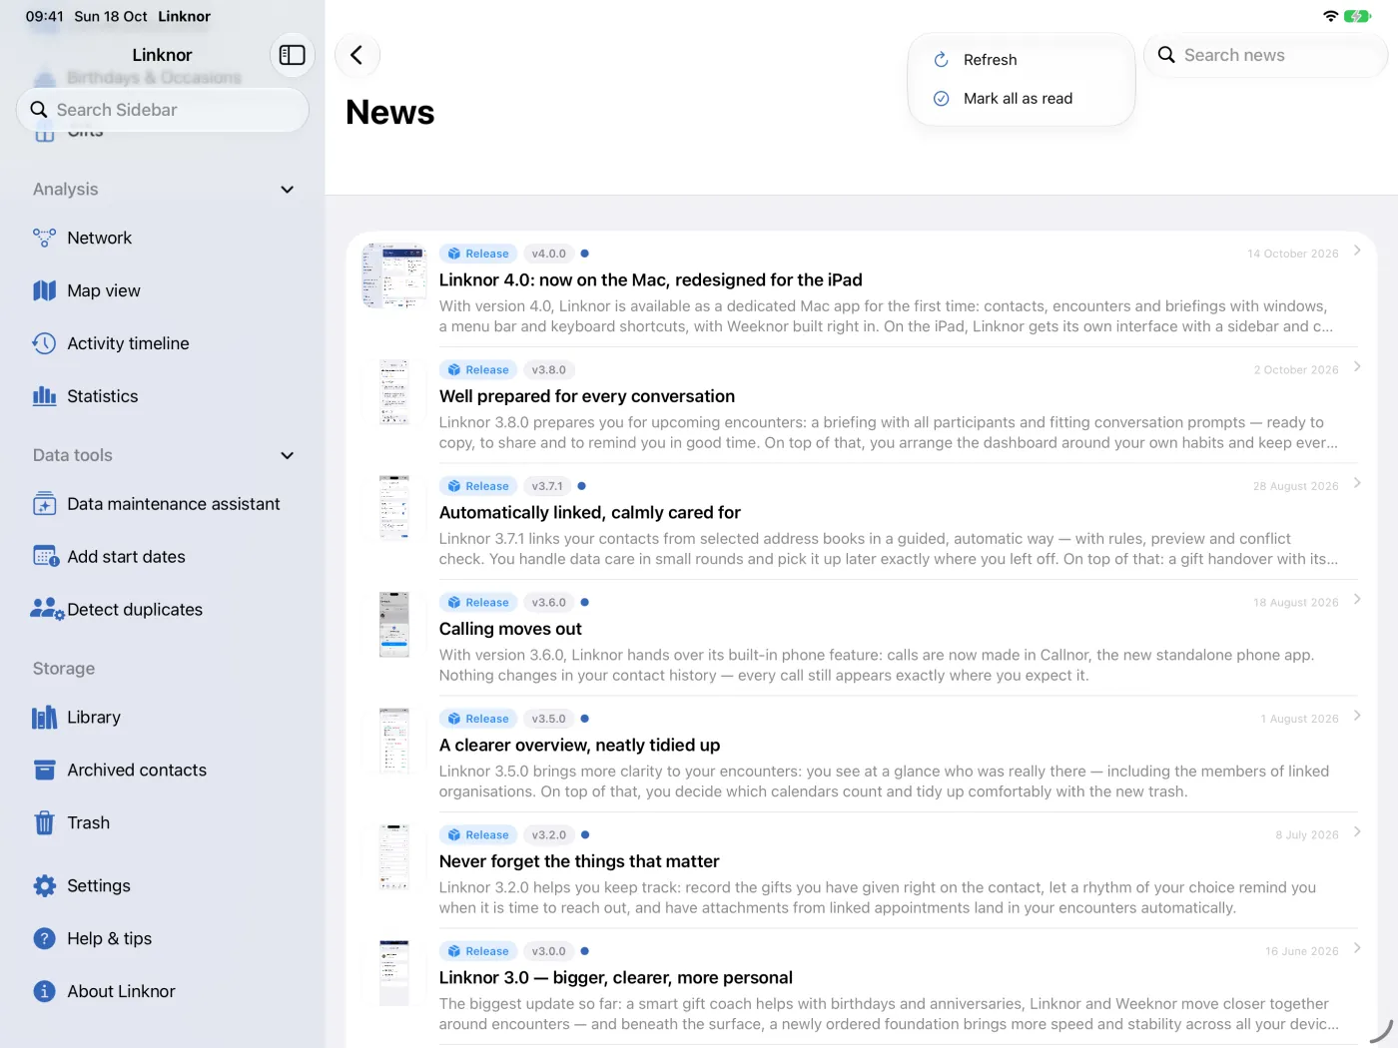
Task: Open 'Automatically linked, calmly cared for' headline
Action: pos(590,512)
